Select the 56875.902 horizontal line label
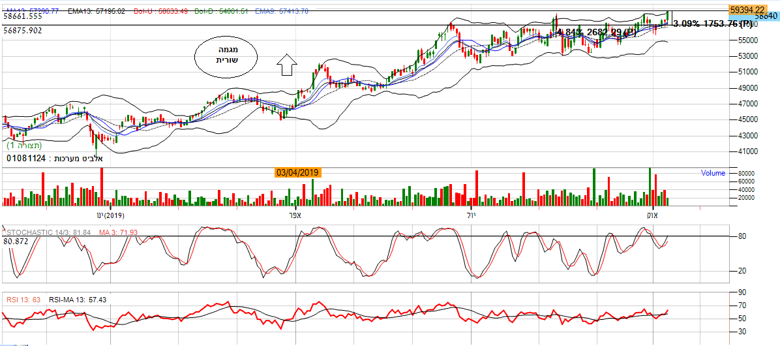Image resolution: width=780 pixels, height=346 pixels. coord(22,31)
